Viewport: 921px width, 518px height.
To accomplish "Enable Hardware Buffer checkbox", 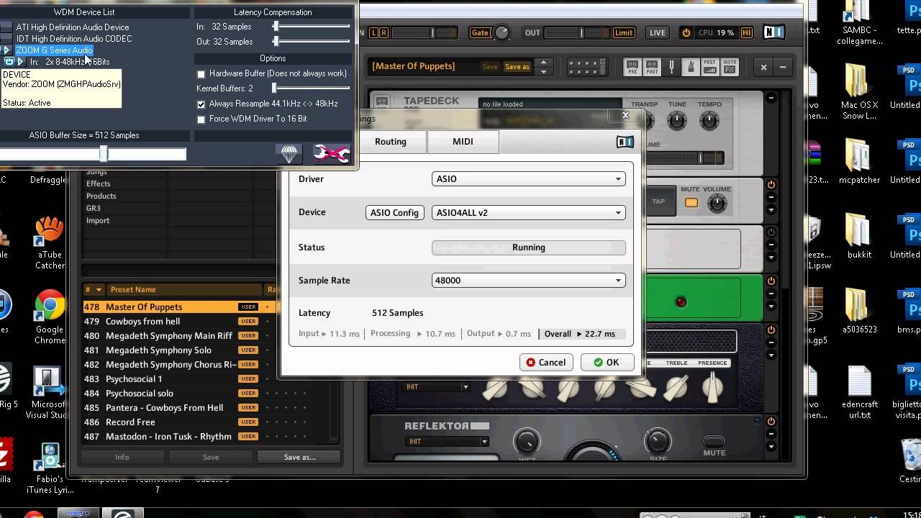I will tap(201, 74).
